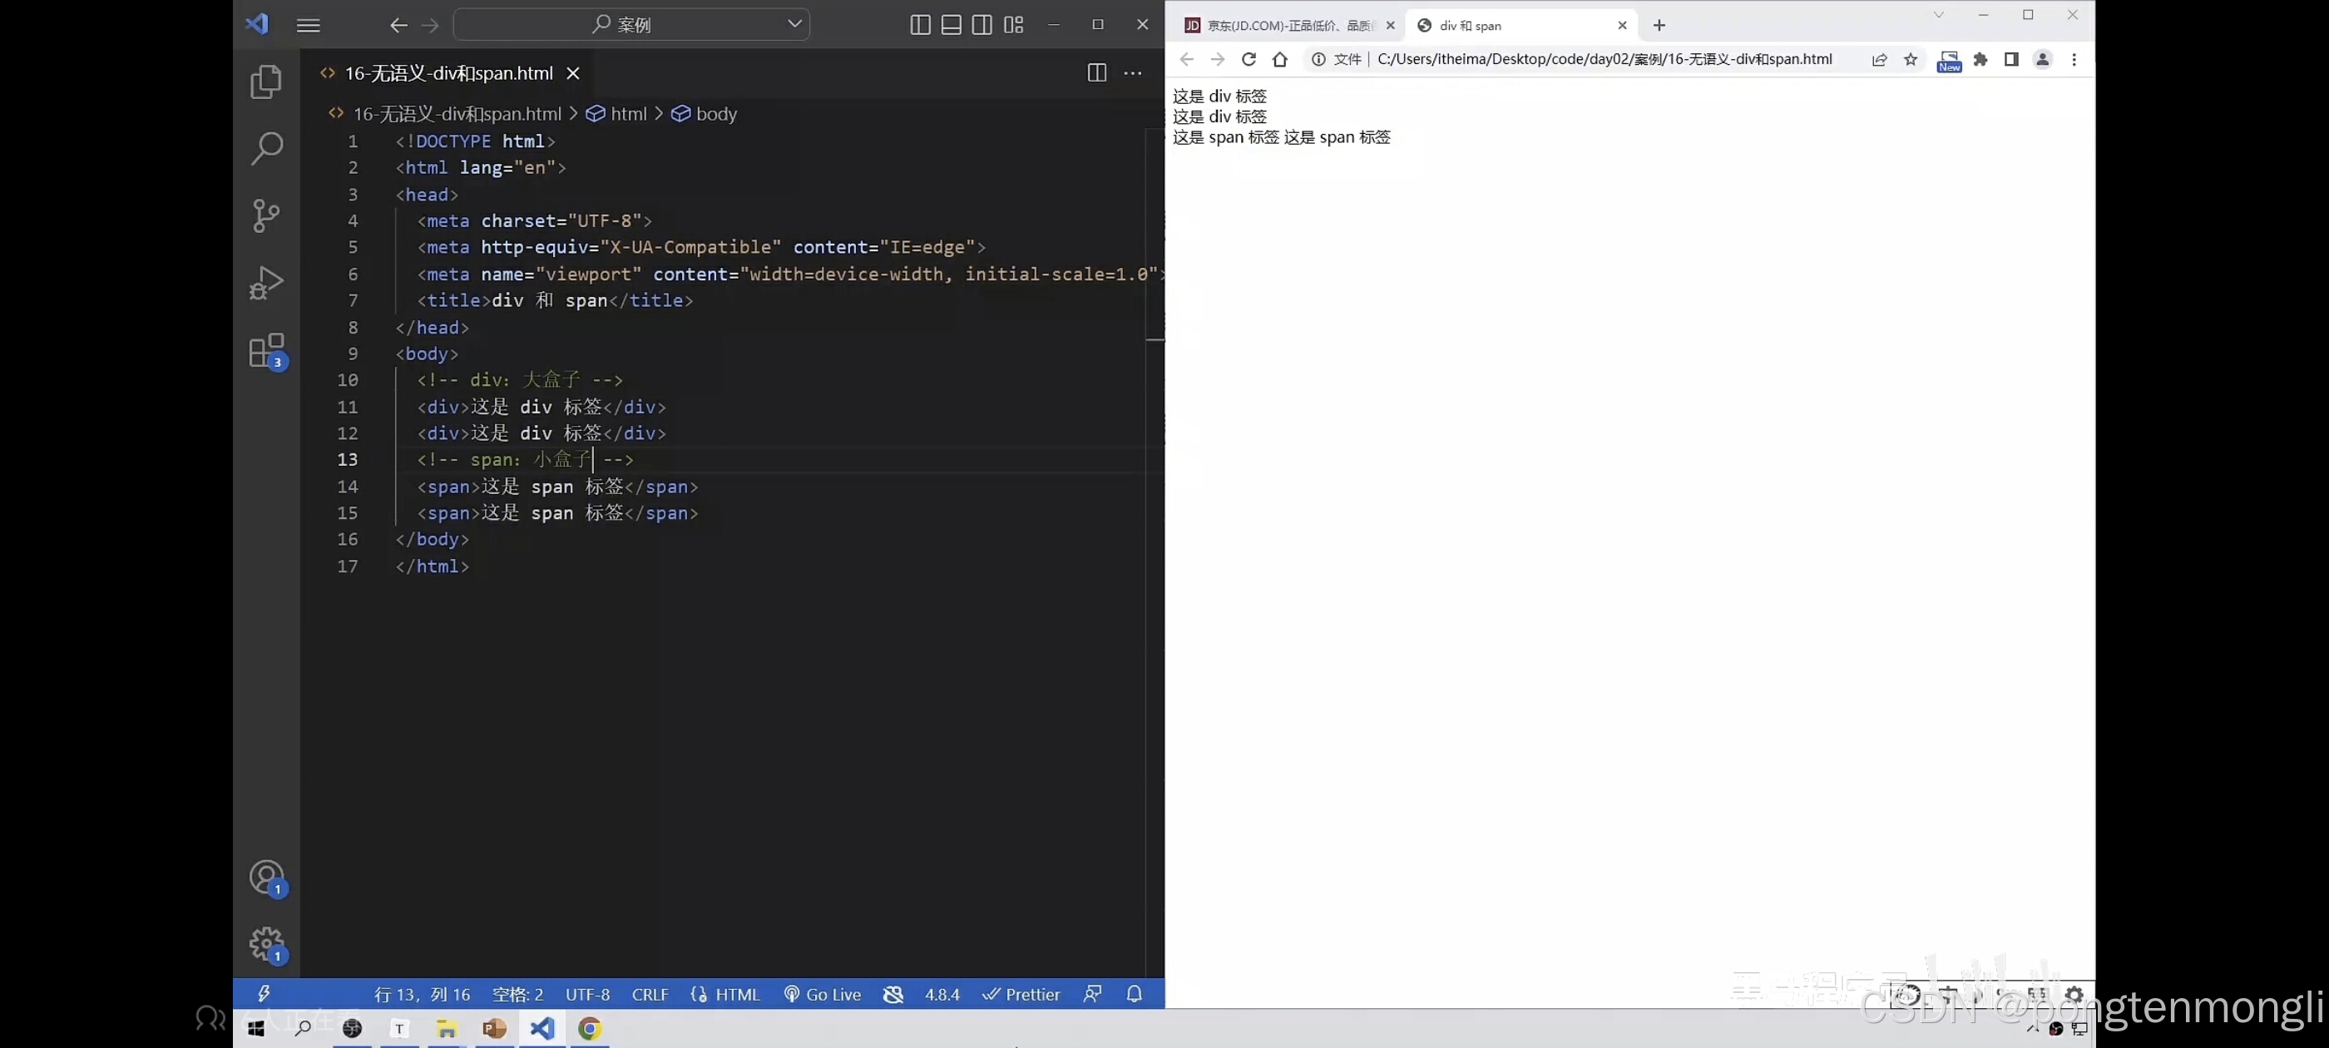
Task: Click the Chrome address bar URL
Action: click(x=1604, y=60)
